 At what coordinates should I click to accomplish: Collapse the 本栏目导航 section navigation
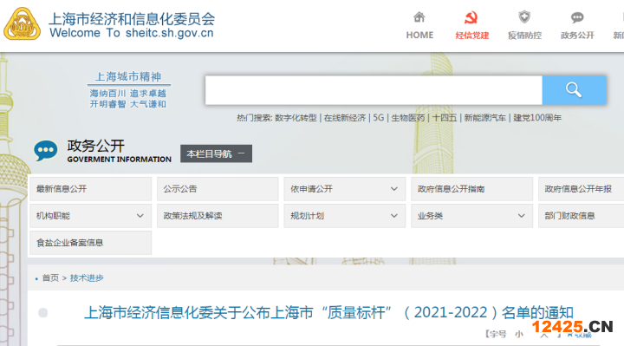point(216,153)
